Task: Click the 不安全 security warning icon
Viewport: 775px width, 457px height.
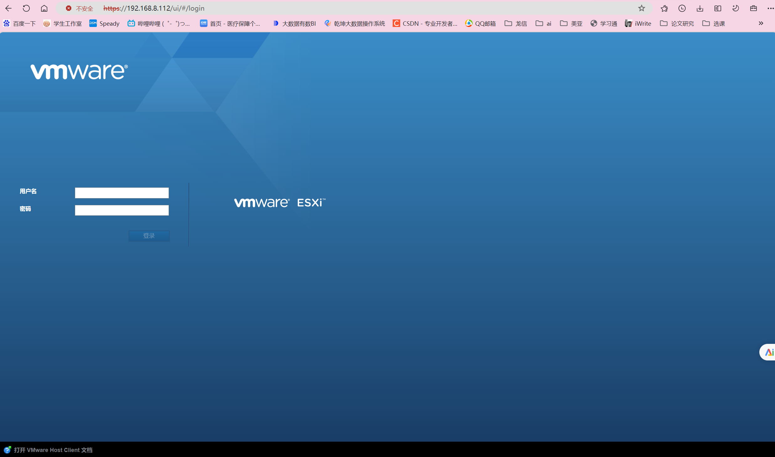Action: pyautogui.click(x=69, y=8)
